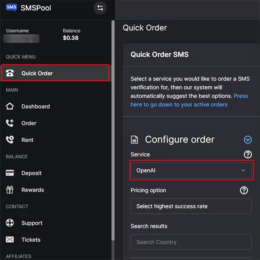This screenshot has width=260, height=260.
Task: Click the Service dropdown chevron arrow
Action: click(x=243, y=170)
